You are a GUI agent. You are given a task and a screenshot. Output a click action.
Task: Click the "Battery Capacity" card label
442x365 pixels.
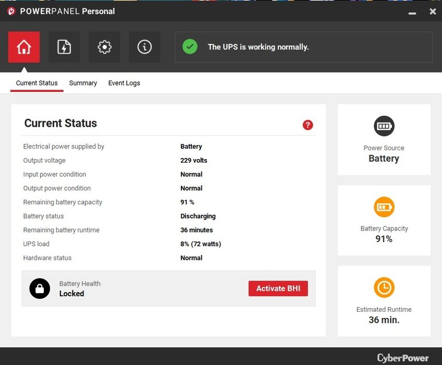click(x=384, y=228)
